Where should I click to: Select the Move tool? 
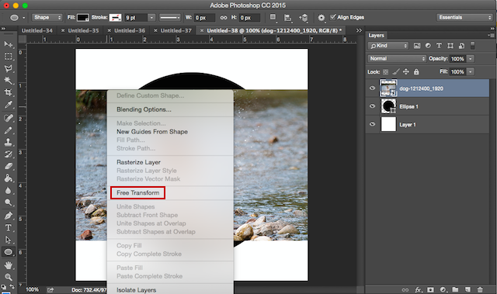click(9, 44)
